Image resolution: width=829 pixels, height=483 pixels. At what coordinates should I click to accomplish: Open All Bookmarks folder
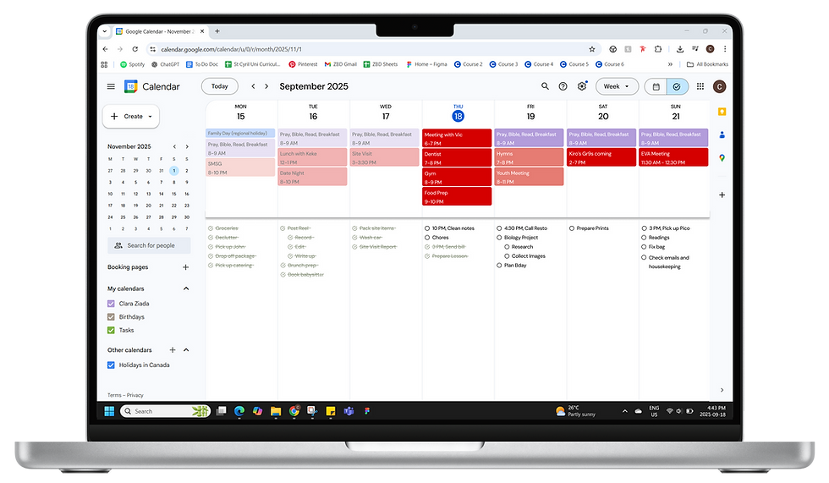707,64
